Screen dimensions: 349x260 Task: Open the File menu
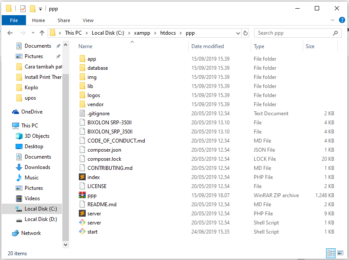tap(13, 20)
